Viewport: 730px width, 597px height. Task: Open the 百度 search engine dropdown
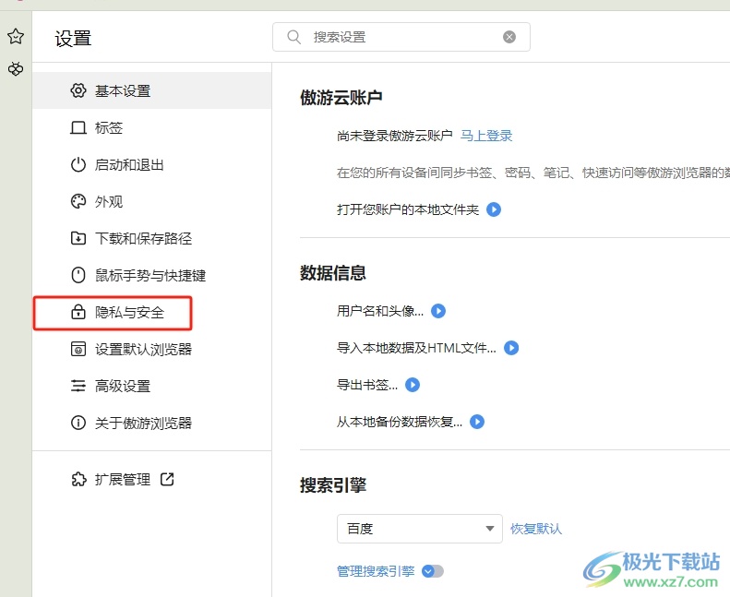(420, 529)
